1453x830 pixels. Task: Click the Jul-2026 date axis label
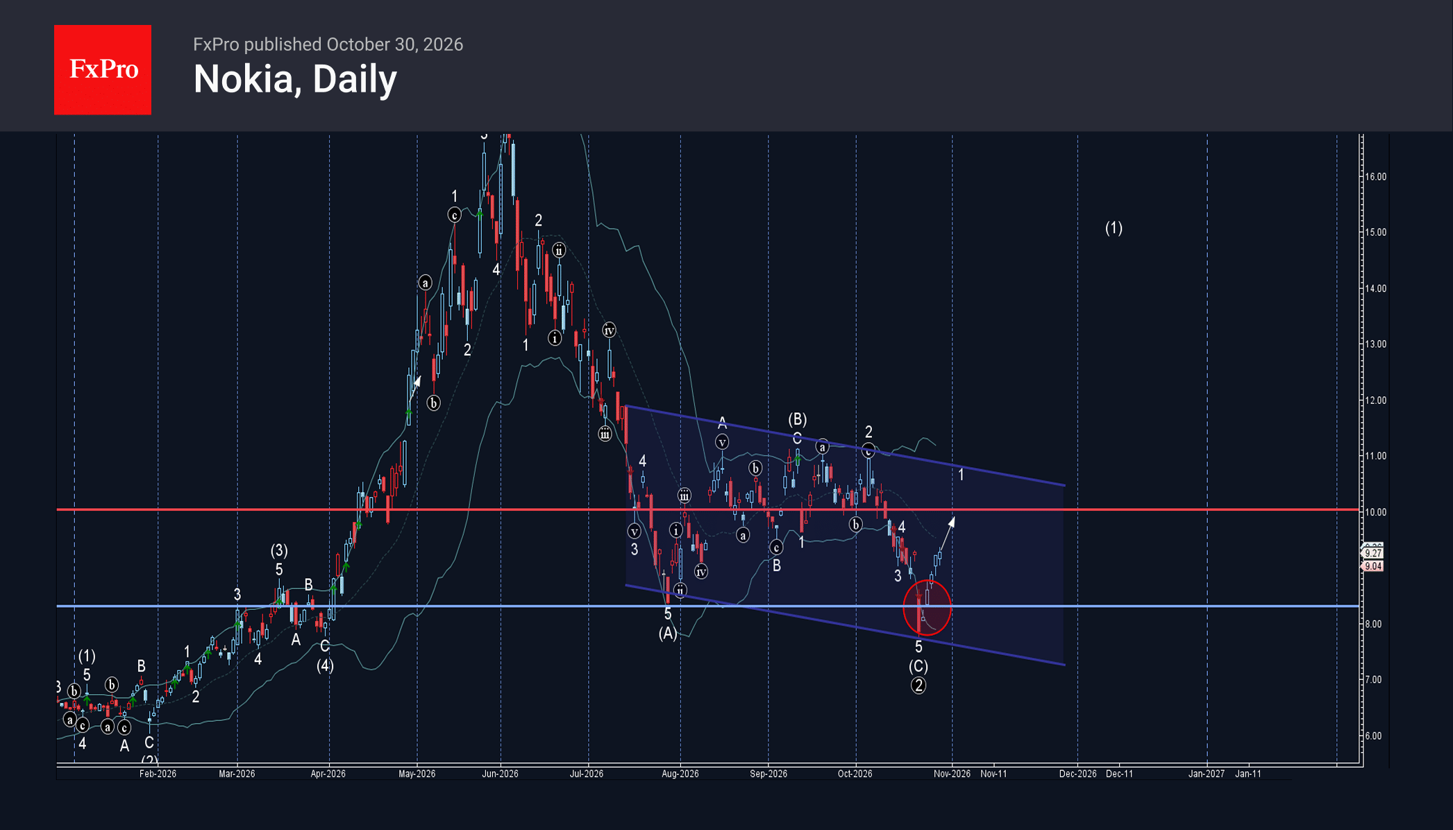tap(587, 774)
